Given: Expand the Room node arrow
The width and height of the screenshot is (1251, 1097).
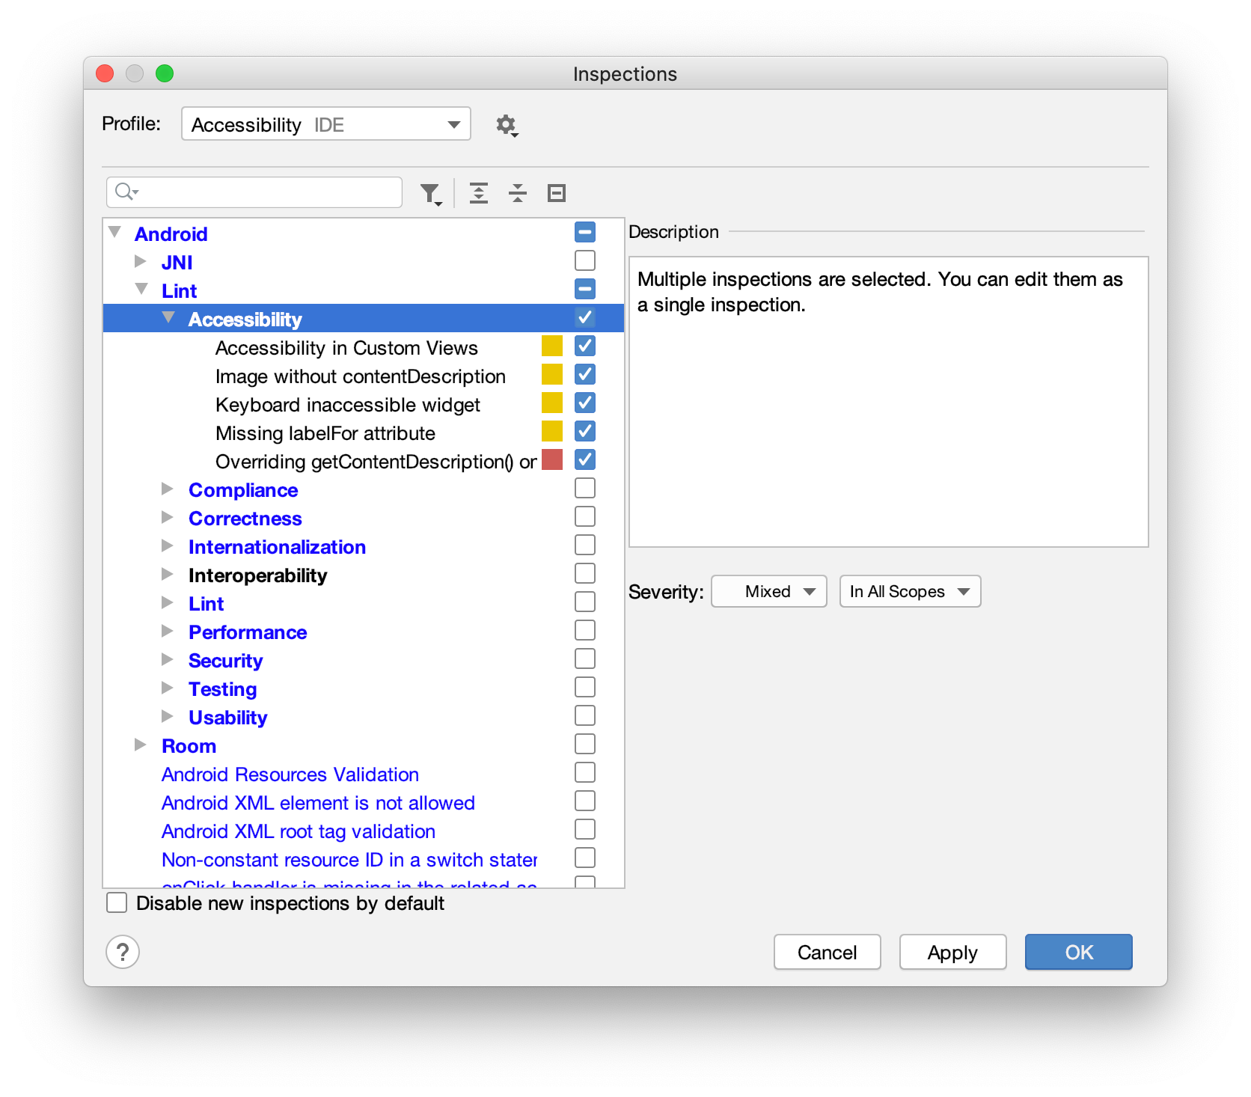Looking at the screenshot, I should pos(141,745).
